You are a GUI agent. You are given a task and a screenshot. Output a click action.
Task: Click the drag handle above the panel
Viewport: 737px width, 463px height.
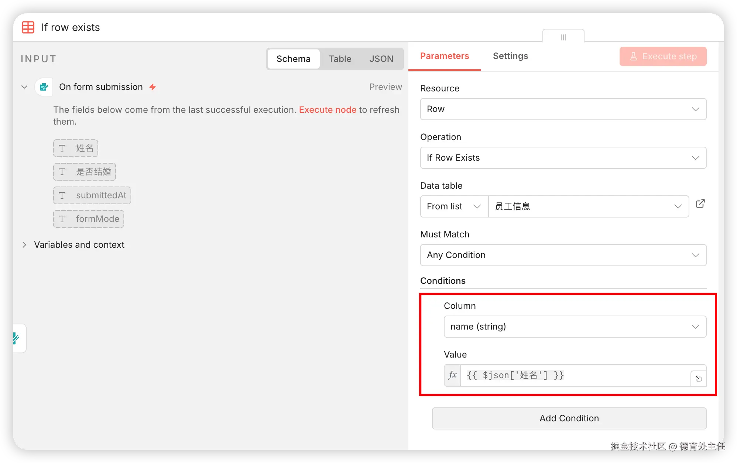tap(563, 37)
